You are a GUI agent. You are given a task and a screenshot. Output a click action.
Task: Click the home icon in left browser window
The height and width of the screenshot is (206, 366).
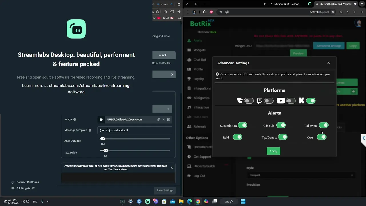point(165,12)
